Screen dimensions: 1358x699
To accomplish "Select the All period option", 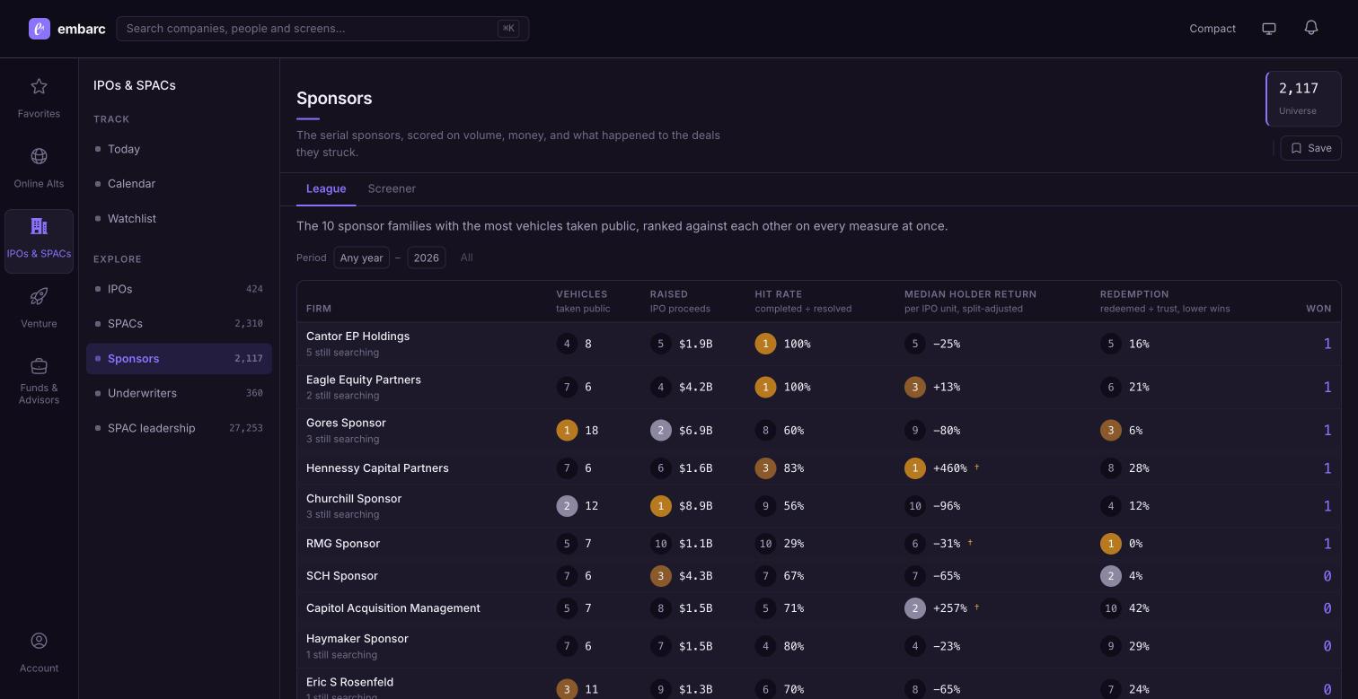I will click(467, 258).
